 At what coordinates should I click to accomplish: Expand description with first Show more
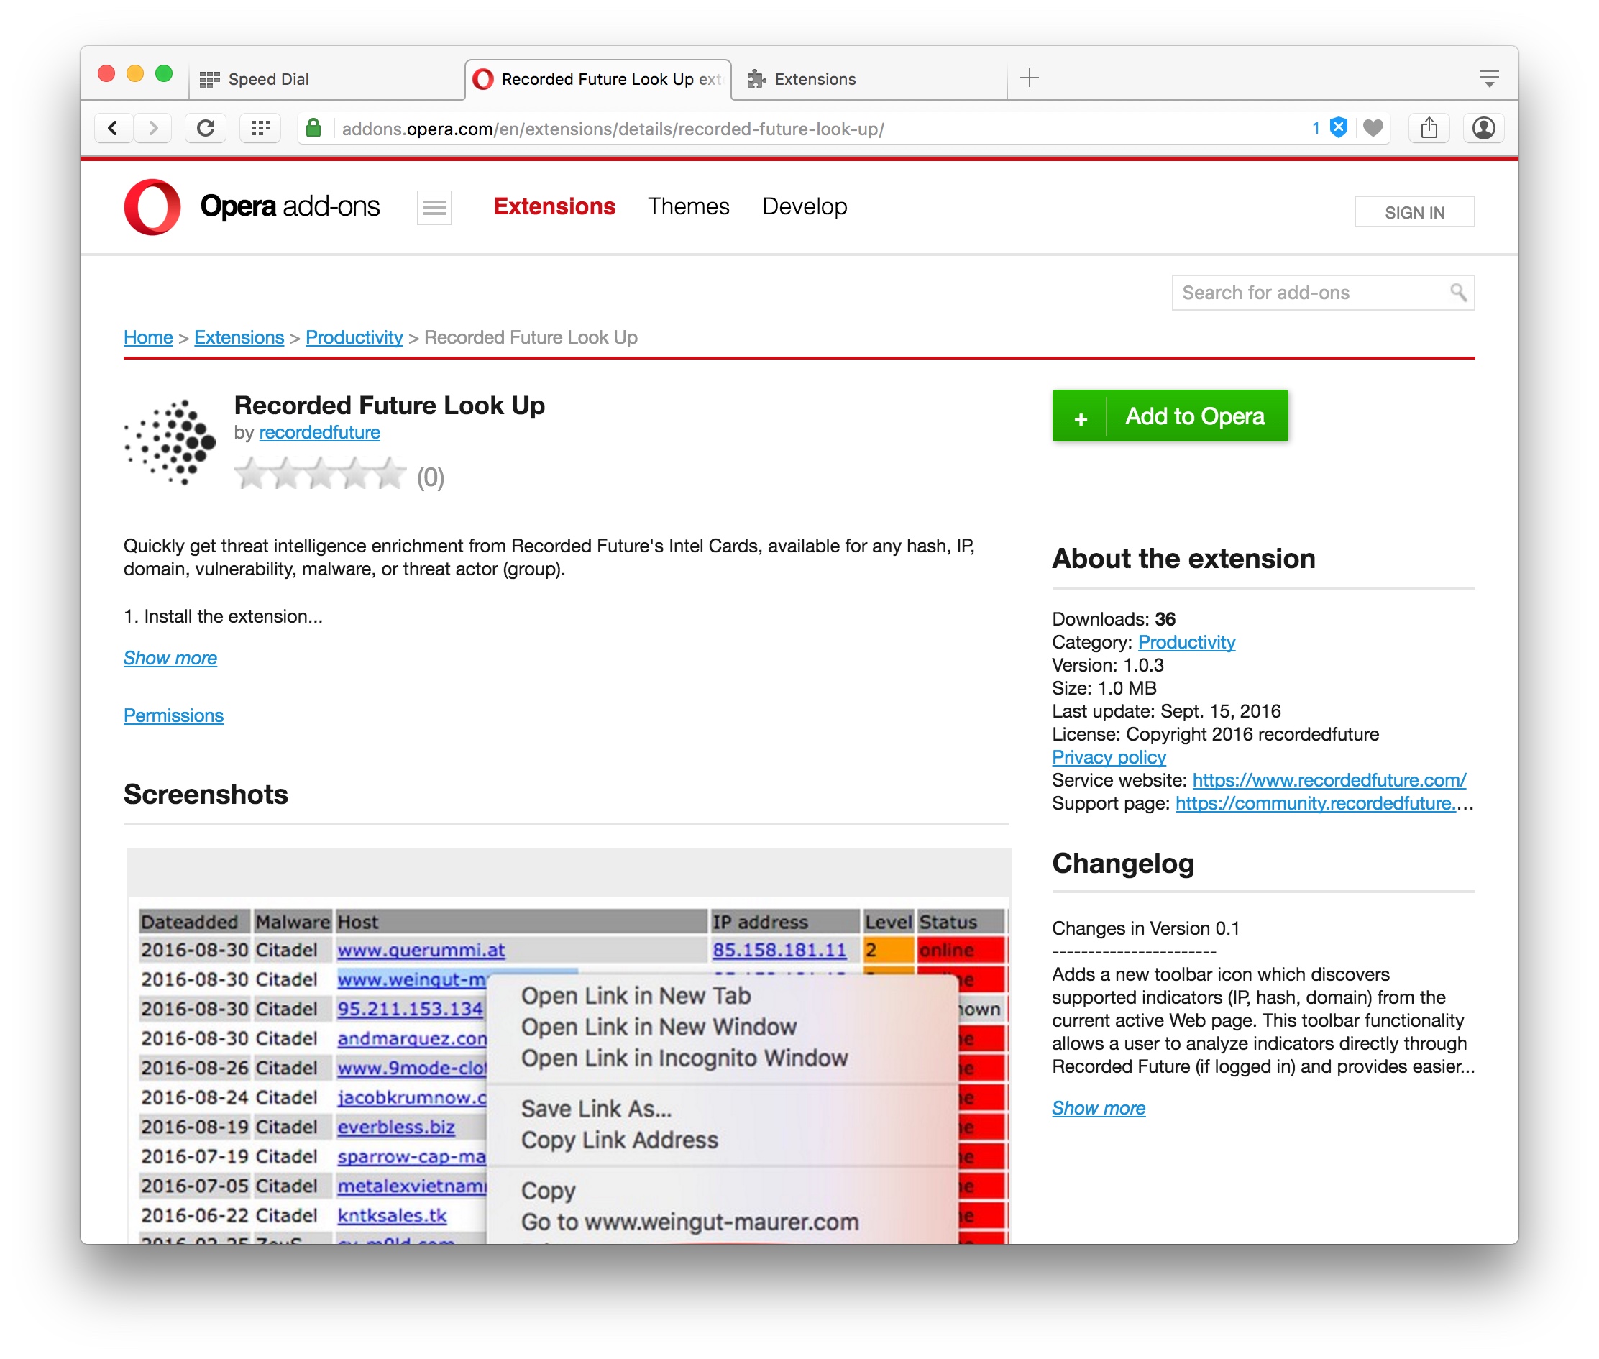coord(170,658)
